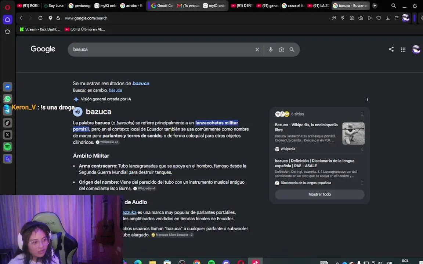Open the edit note toolbar icon
Screen dimensions: 423x264
tap(352, 18)
